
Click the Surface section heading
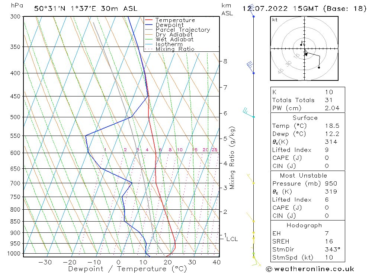[x=305, y=118]
